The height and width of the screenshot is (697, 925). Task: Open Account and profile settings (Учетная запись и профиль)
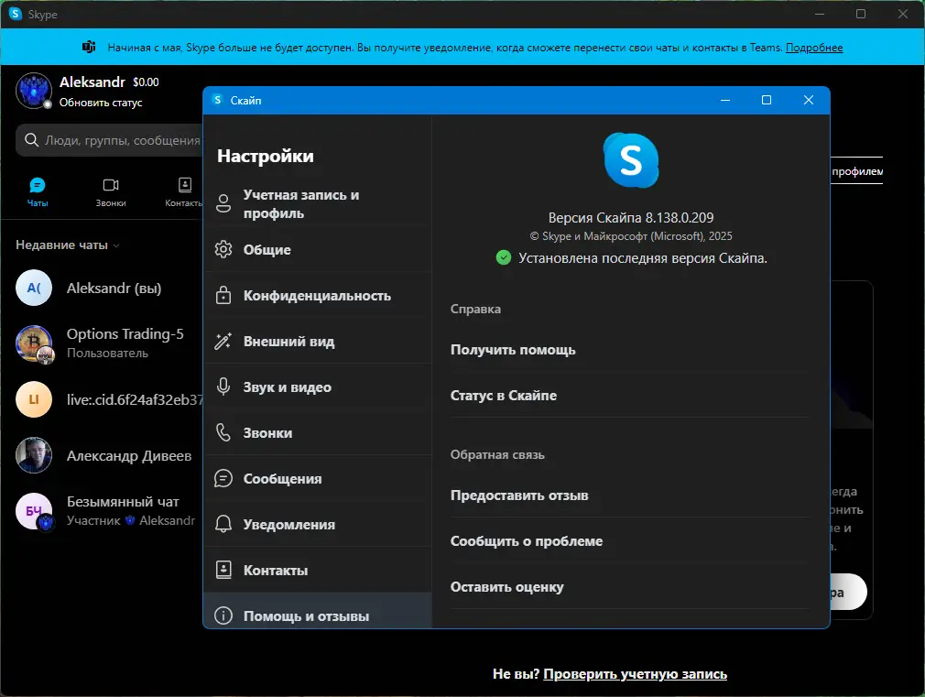click(x=318, y=203)
